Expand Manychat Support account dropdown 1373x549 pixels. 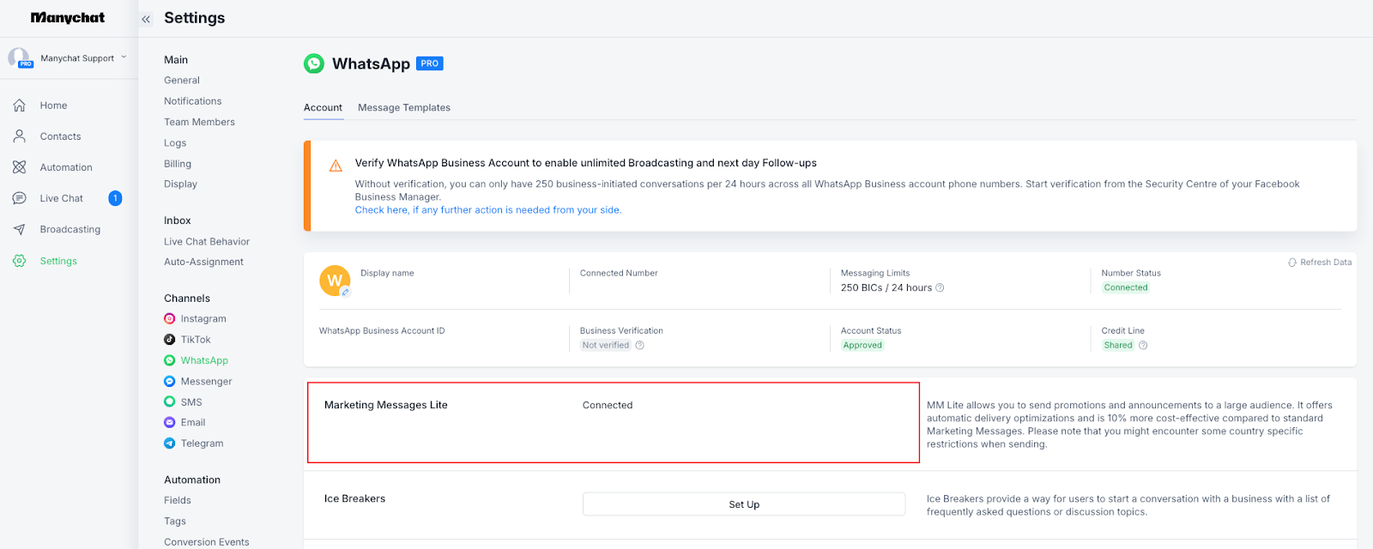coord(124,57)
